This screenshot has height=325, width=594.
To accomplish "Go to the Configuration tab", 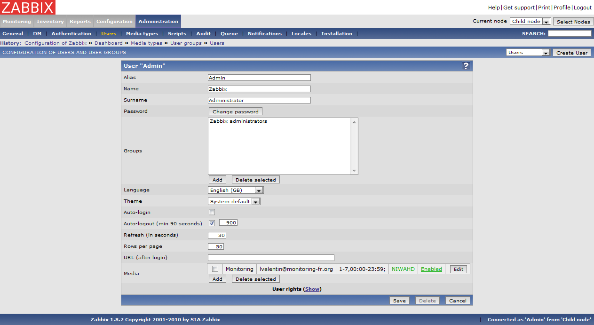I will 114,22.
